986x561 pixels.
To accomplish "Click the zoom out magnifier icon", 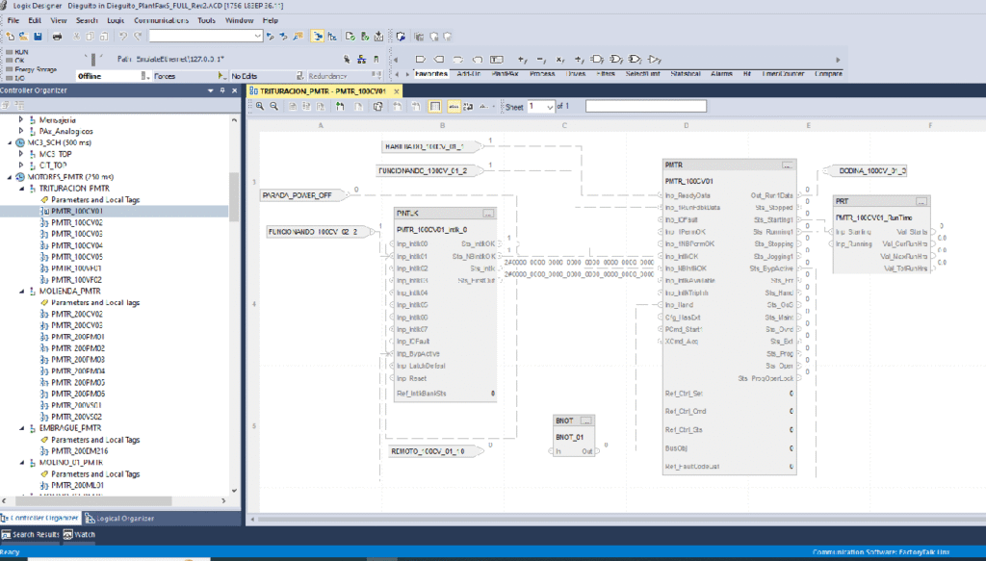I will pos(274,107).
